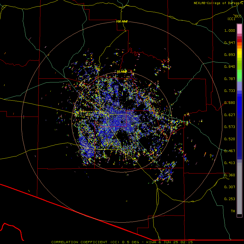Click the 0.840 scale value
This screenshot has width=244, height=244.
point(230,67)
